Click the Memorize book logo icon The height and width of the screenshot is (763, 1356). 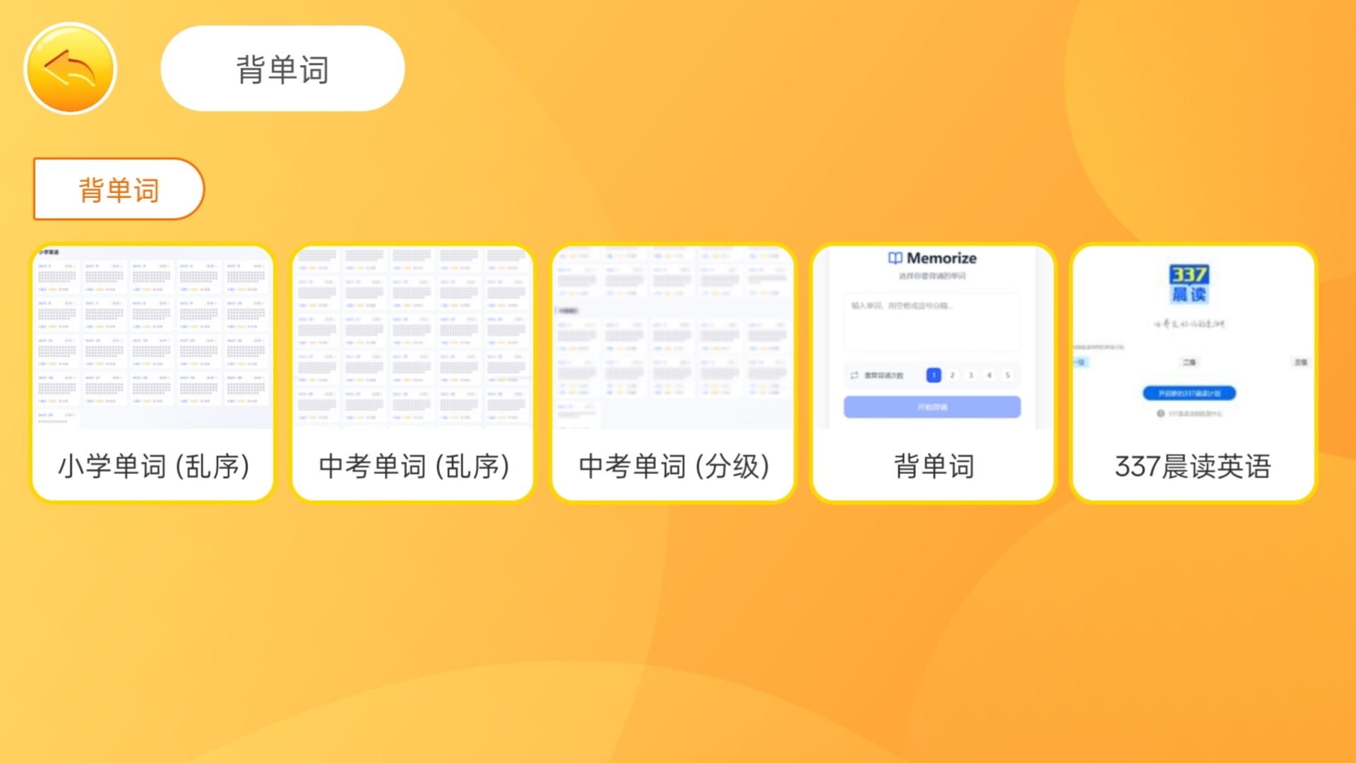[896, 258]
